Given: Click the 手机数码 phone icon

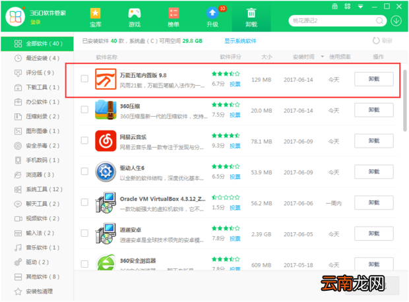Looking at the screenshot, I should (x=18, y=160).
